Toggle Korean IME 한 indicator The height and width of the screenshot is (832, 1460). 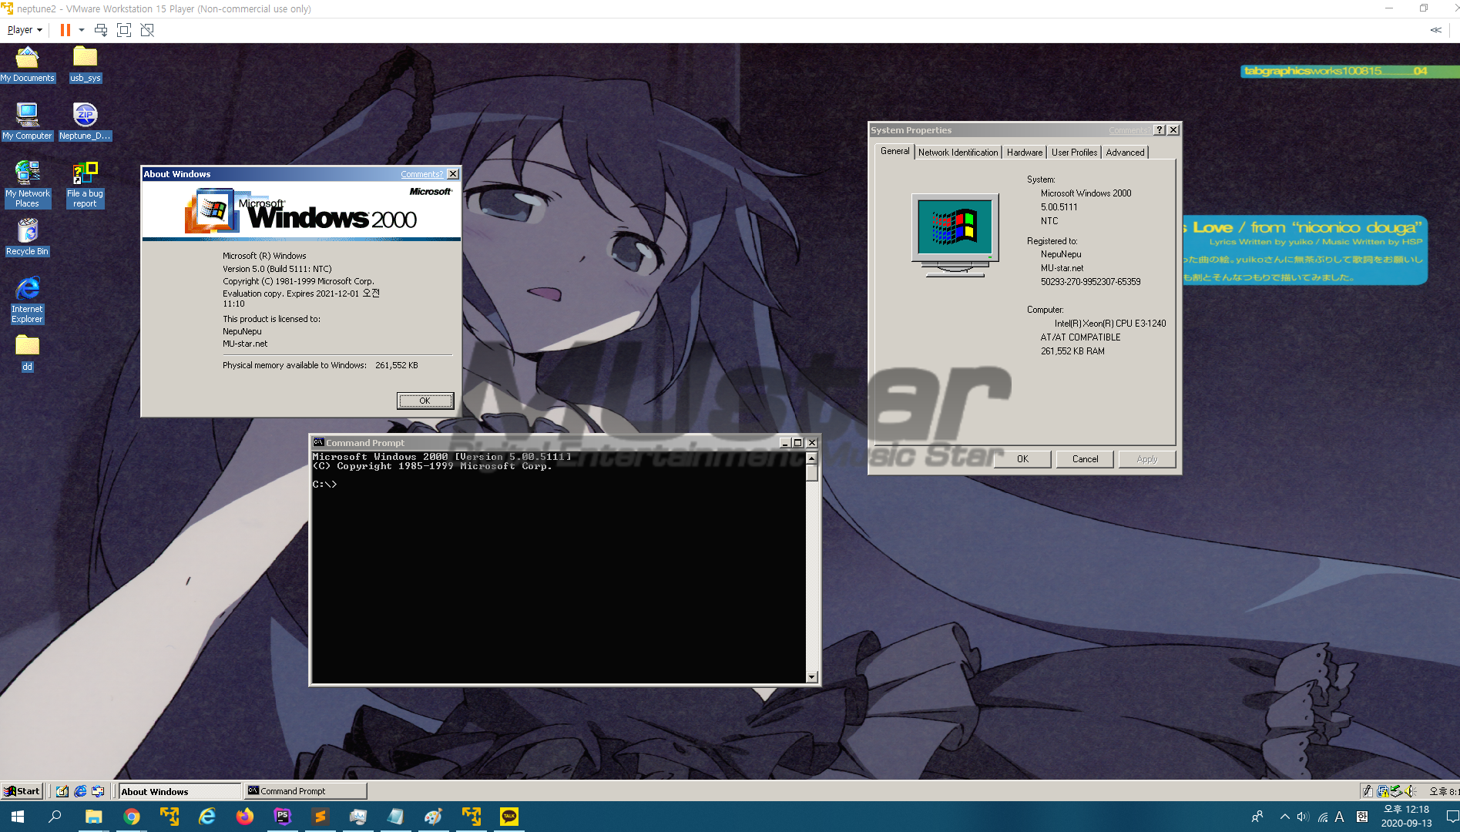pyautogui.click(x=1362, y=817)
